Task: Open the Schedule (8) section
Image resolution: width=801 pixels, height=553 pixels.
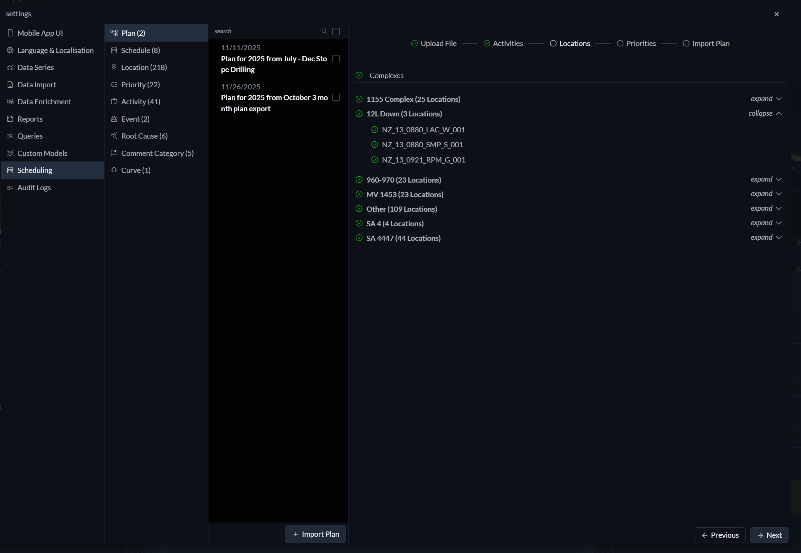Action: [x=156, y=50]
